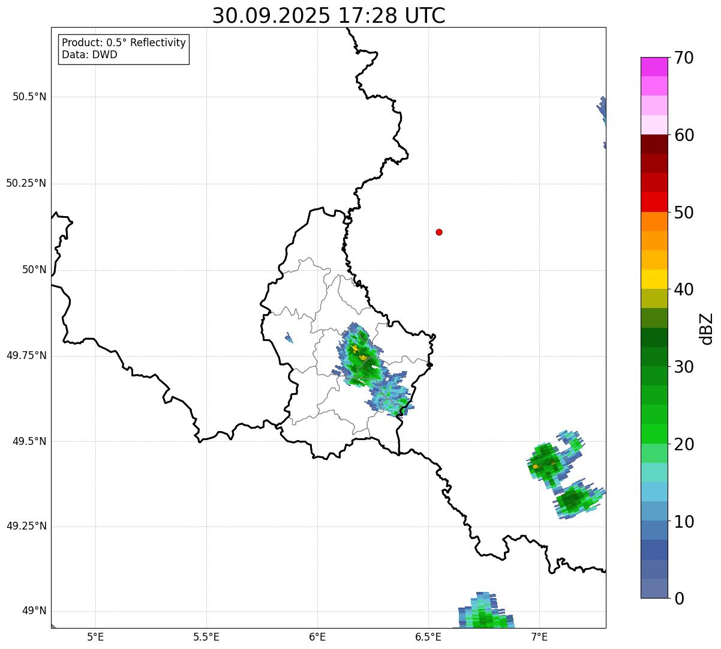Viewport: 721px width, 649px height.
Task: Click the 50°N latitude tick label
Action: point(34,270)
